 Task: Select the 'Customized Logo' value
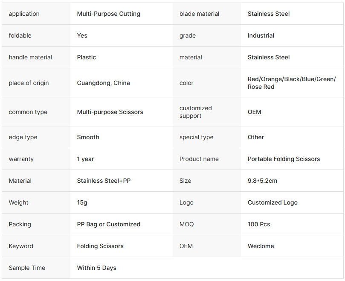click(273, 202)
